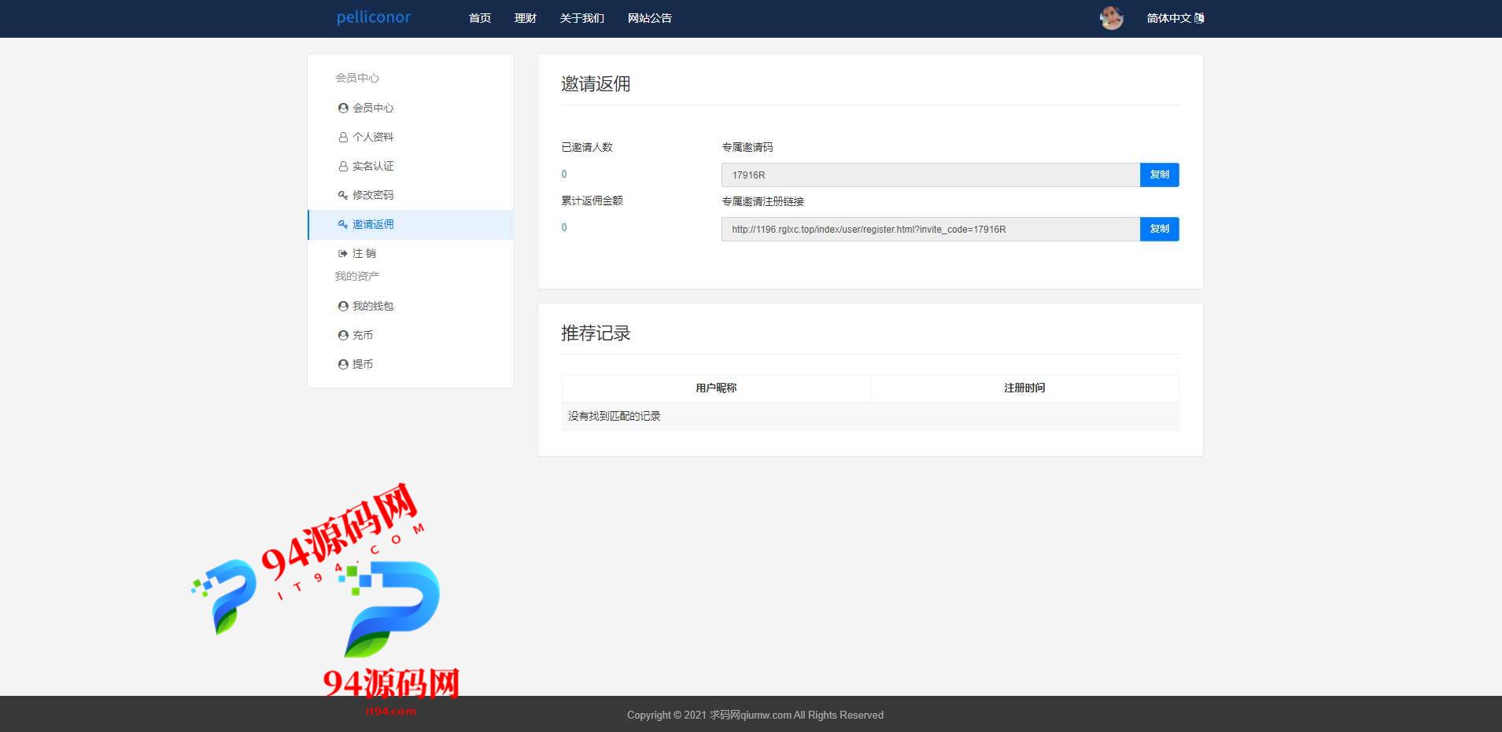The height and width of the screenshot is (732, 1502).
Task: Click the person icon beside 个人资料
Action: [343, 137]
